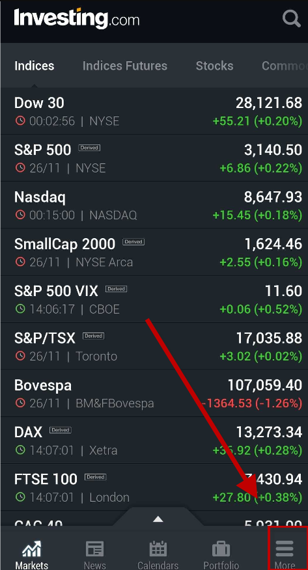This screenshot has height=570, width=308.
Task: Click the green clock icon under DAX
Action: (x=20, y=450)
